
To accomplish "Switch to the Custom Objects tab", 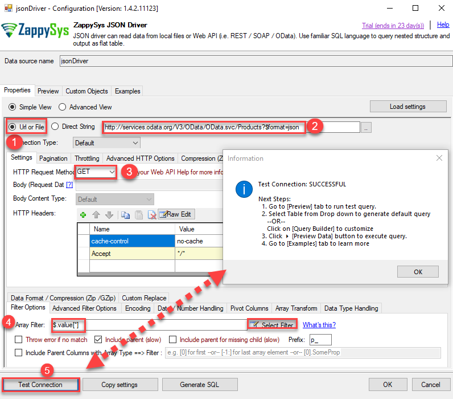I will pyautogui.click(x=87, y=91).
